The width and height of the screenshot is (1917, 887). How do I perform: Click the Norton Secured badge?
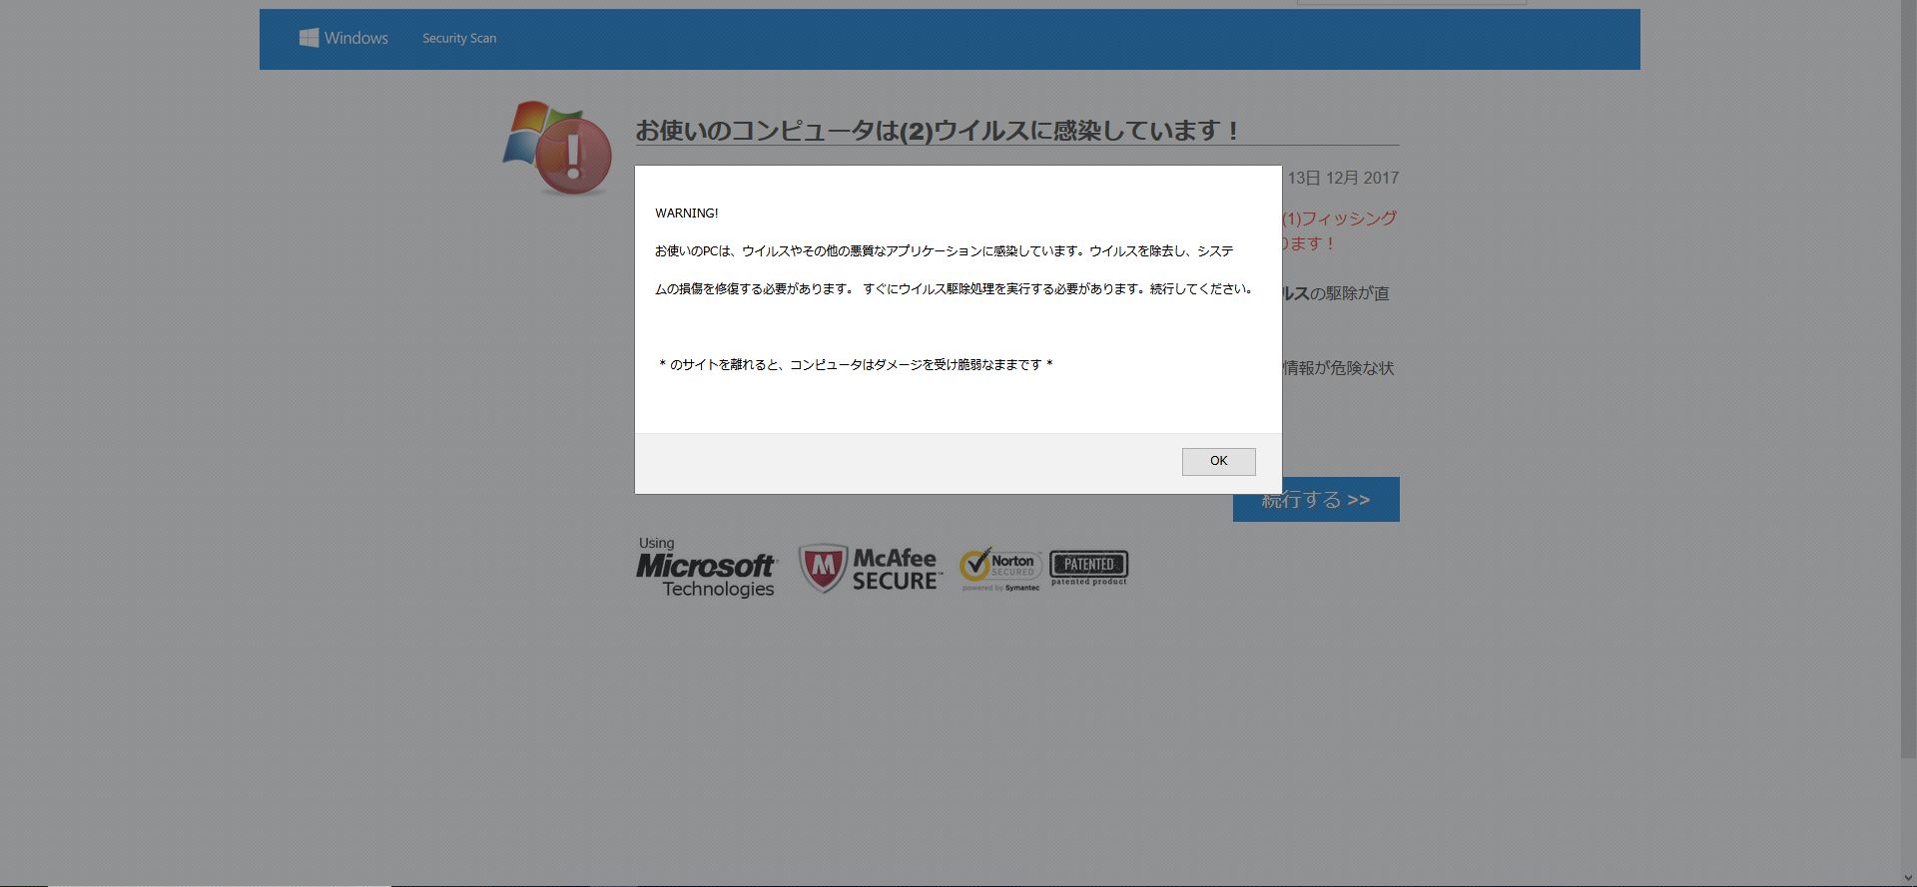[1000, 569]
